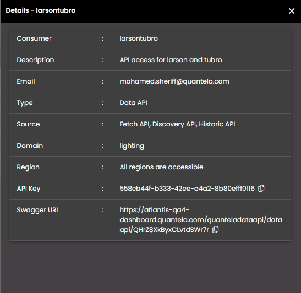Screen dimensions: 301x293
Task: Select the type value 'Data API'
Action: 133,103
